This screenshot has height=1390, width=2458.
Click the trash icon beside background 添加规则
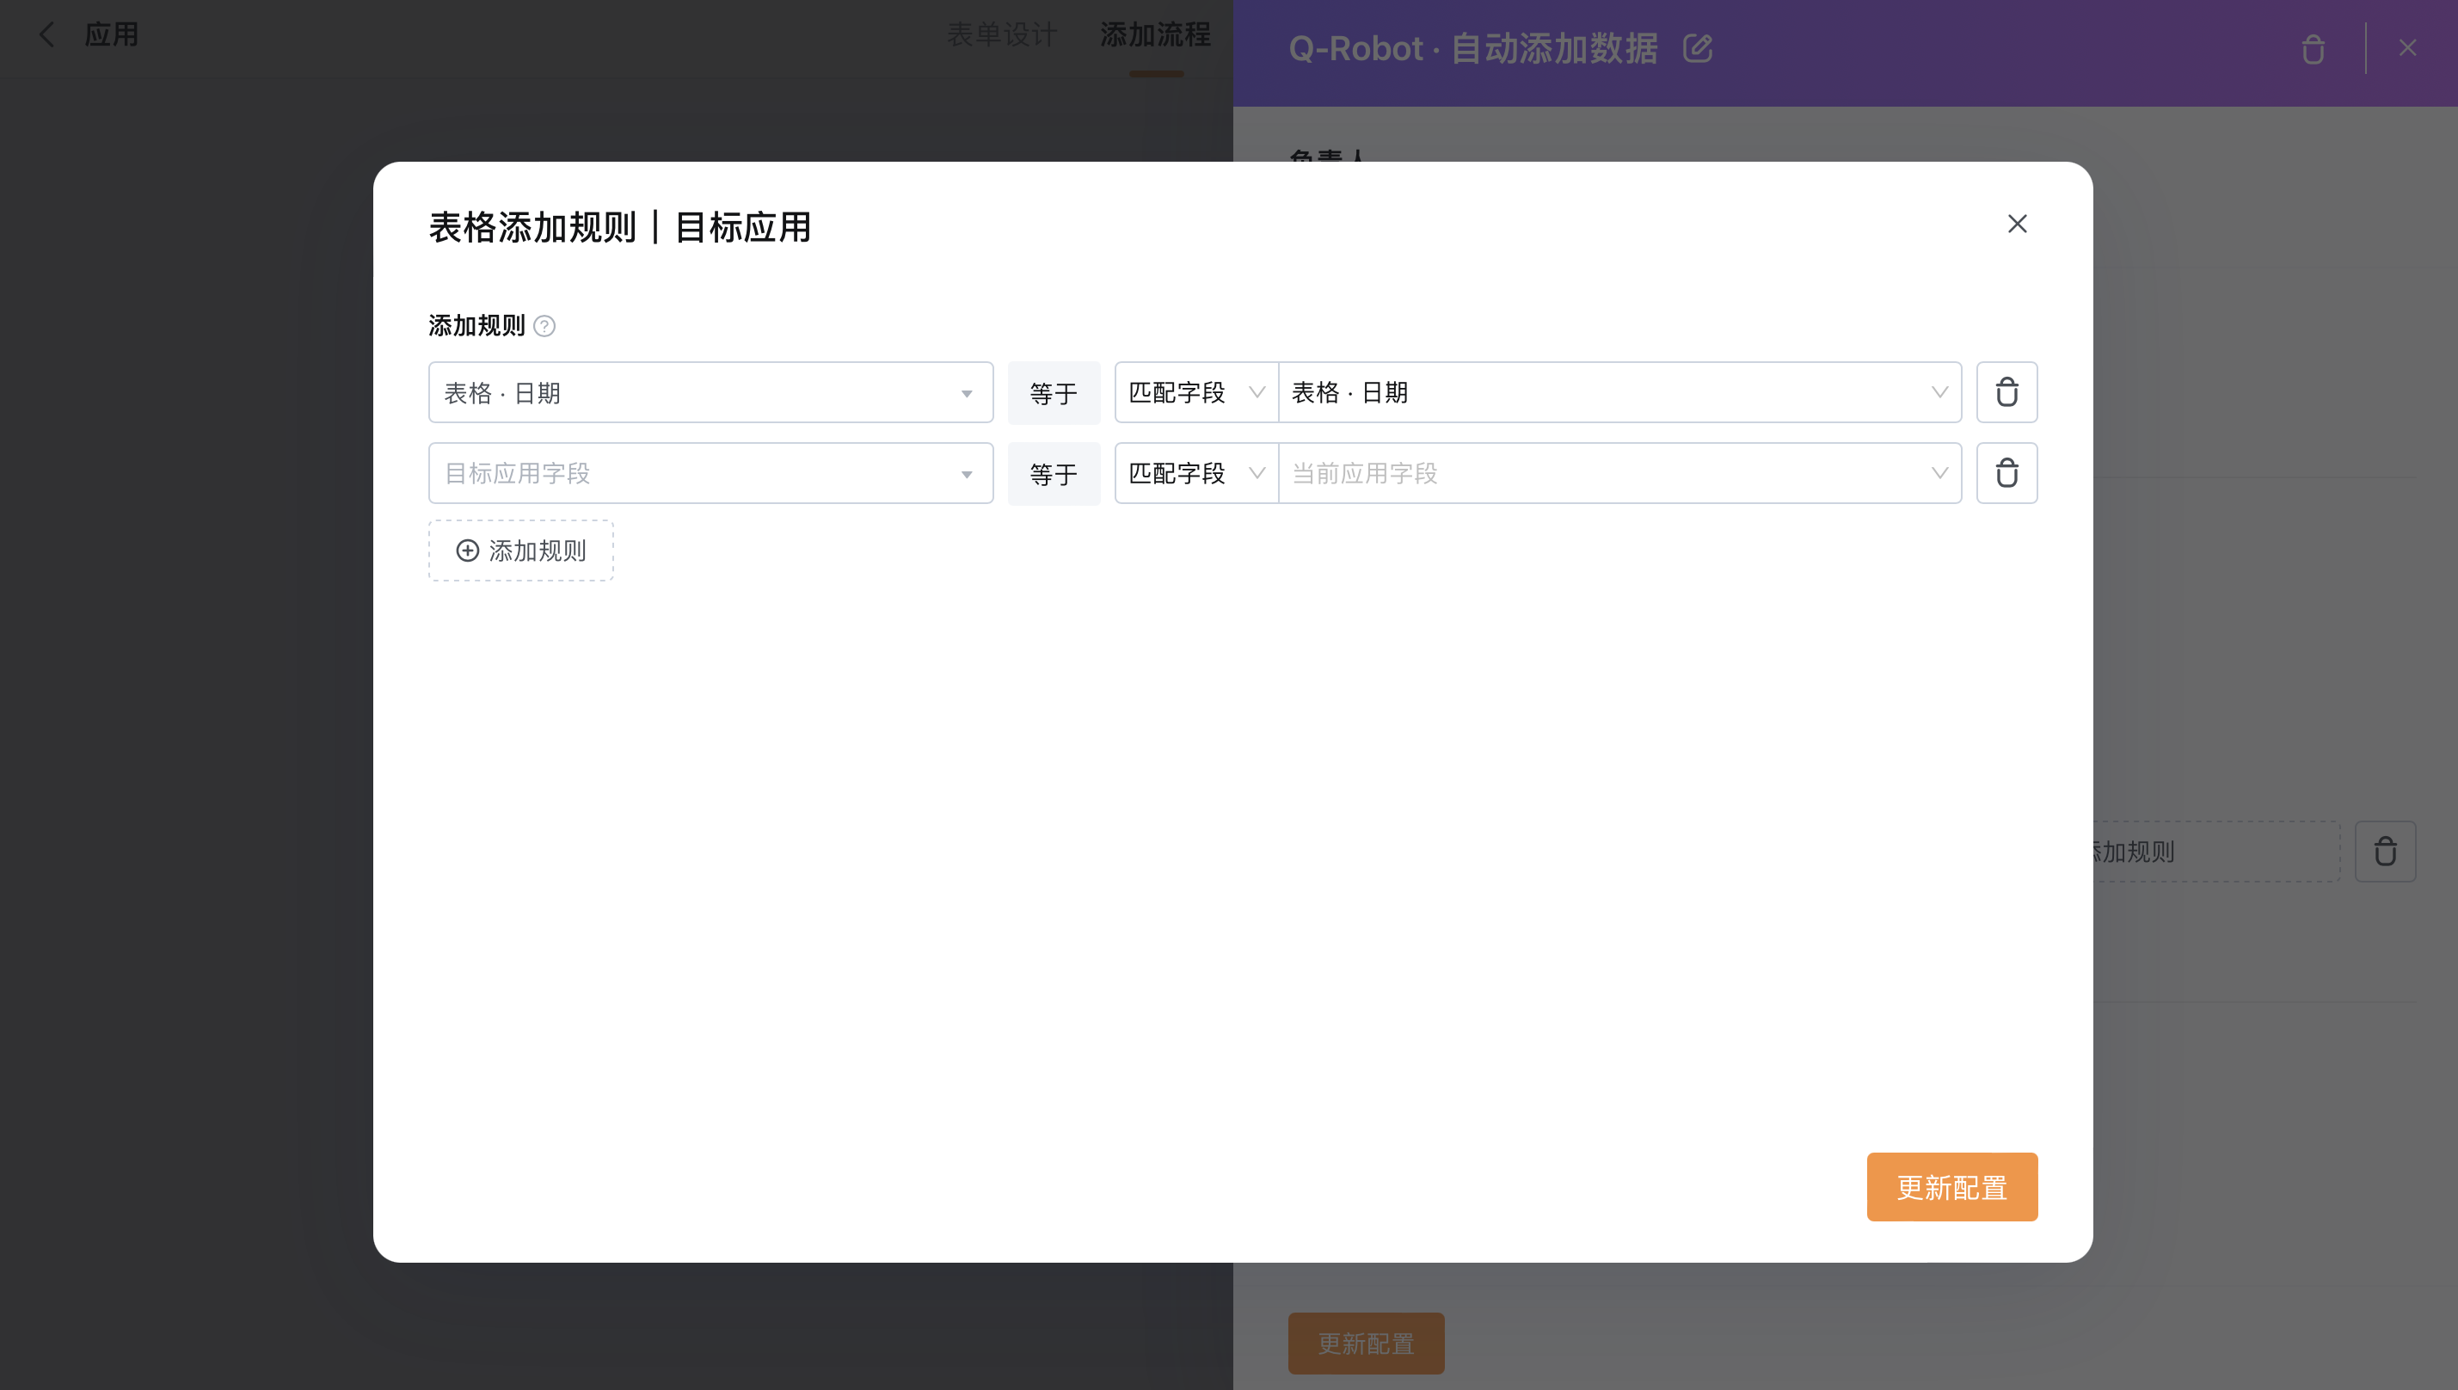tap(2385, 852)
